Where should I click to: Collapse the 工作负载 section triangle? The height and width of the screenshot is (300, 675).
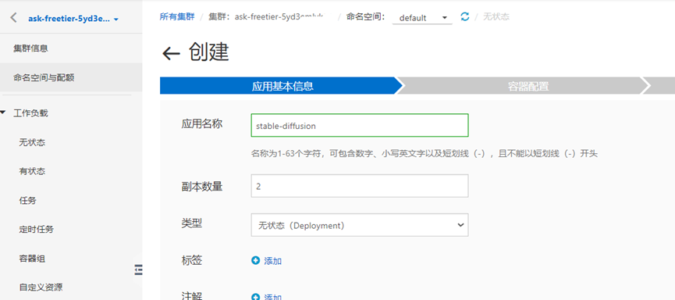point(3,113)
